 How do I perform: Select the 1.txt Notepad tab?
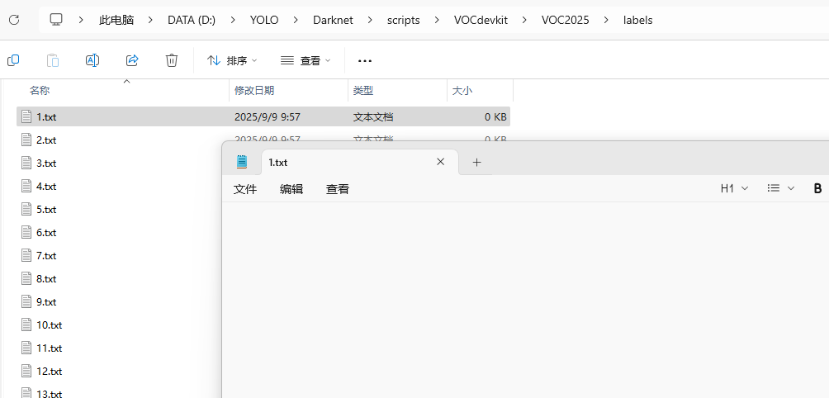coord(359,163)
